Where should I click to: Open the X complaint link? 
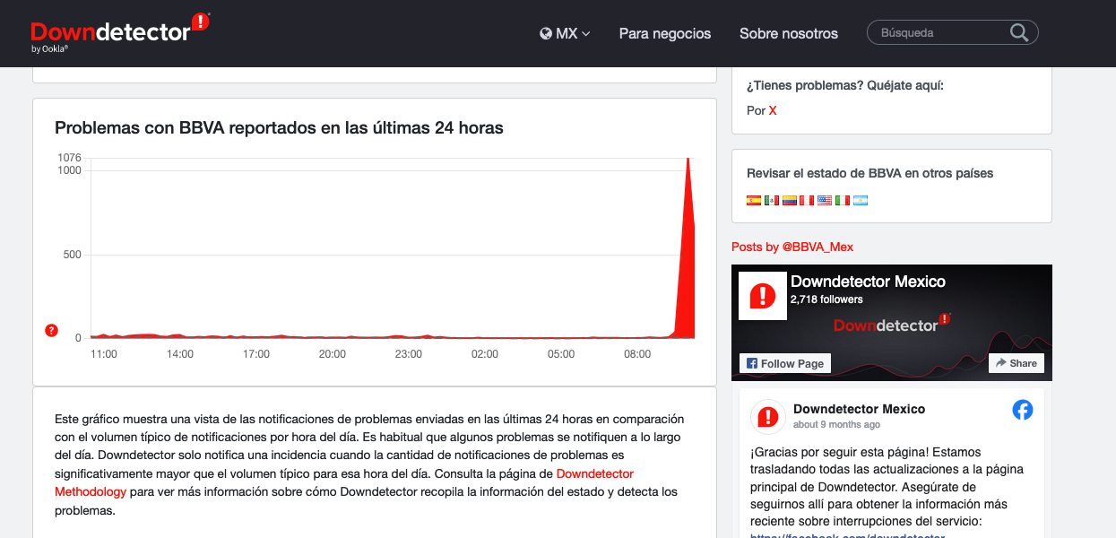[x=773, y=110]
